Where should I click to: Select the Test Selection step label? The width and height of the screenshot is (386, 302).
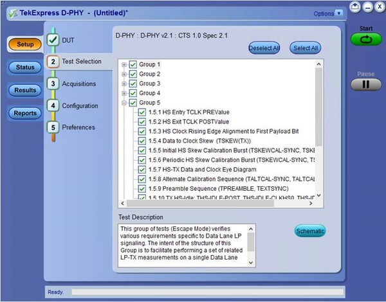(x=82, y=61)
